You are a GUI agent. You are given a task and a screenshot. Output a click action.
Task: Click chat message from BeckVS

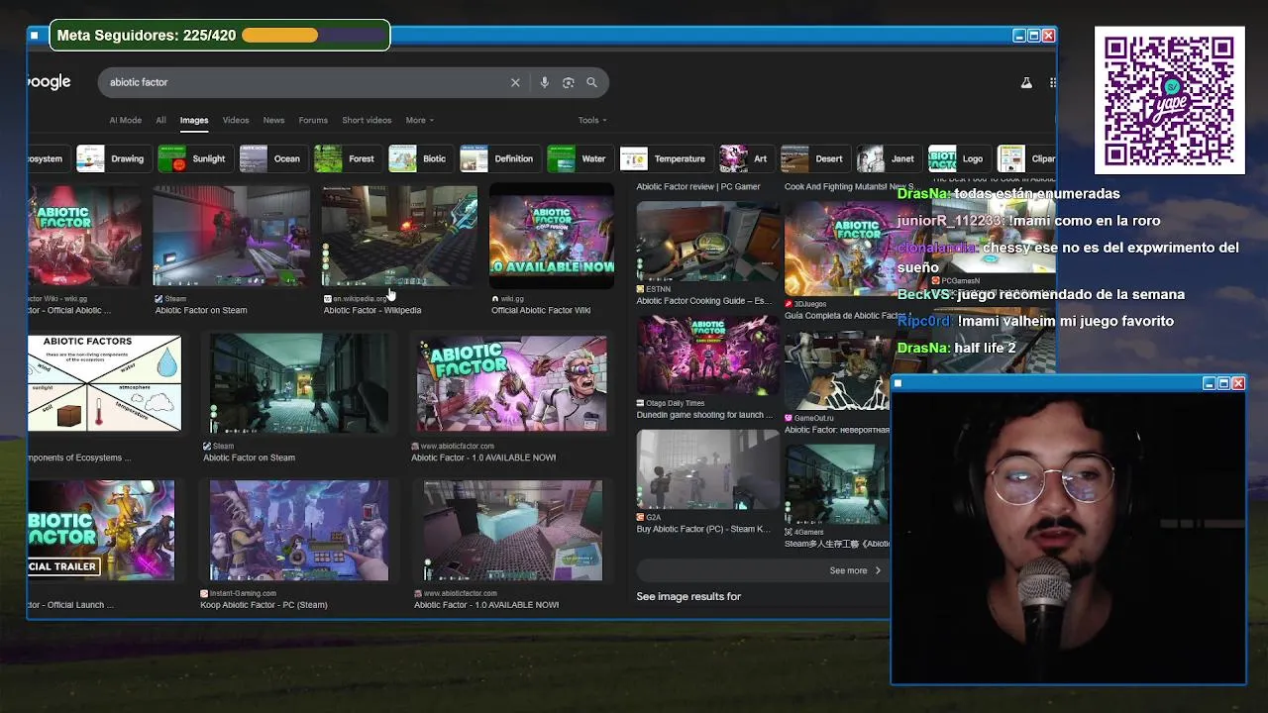coord(1040,294)
